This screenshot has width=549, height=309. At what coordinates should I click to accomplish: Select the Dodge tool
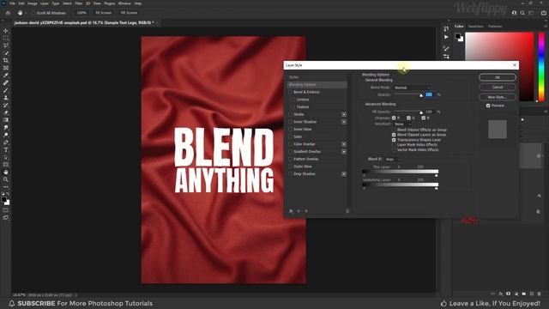click(x=6, y=135)
